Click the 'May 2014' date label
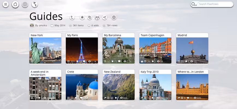This screenshot has width=237, height=109. 60,25
